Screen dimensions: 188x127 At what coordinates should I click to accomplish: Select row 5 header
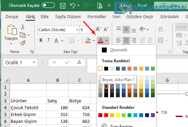5,114
